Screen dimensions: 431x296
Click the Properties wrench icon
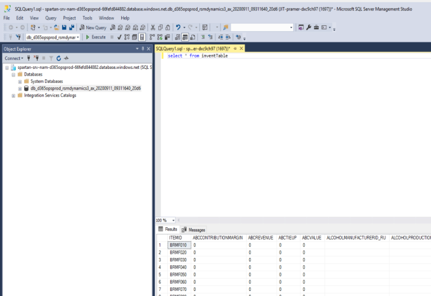pyautogui.click(x=309, y=27)
